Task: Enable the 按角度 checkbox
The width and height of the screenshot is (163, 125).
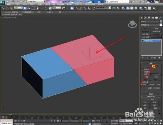Action: (x=143, y=74)
